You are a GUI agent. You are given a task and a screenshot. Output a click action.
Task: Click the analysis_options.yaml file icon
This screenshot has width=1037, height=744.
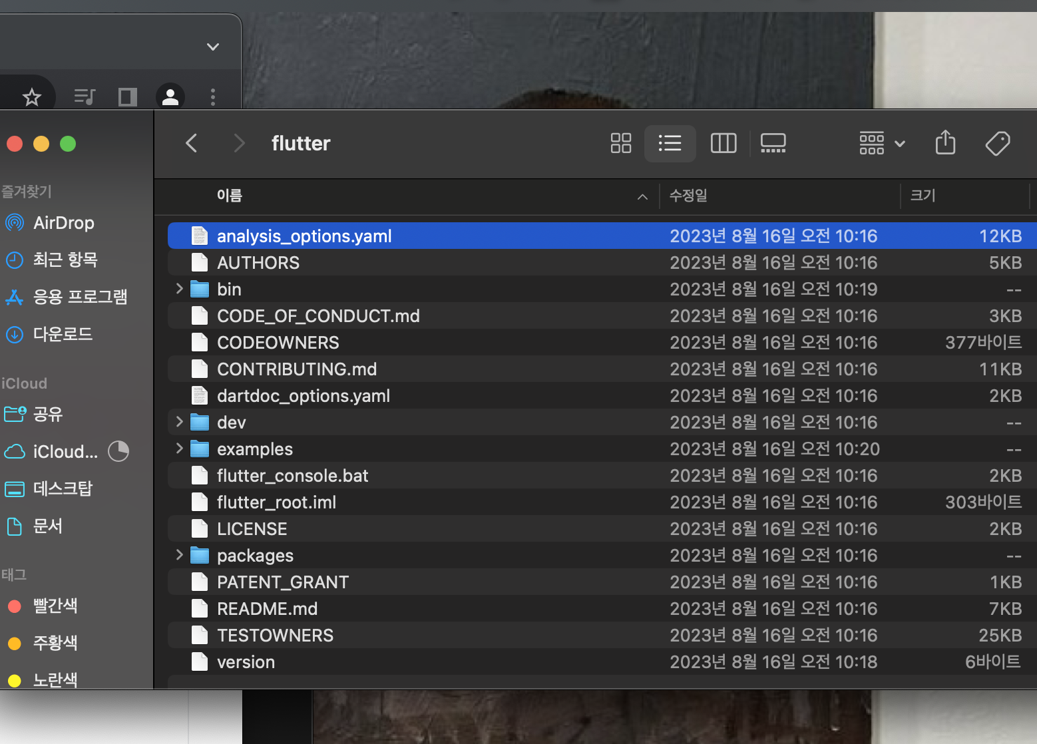point(200,236)
